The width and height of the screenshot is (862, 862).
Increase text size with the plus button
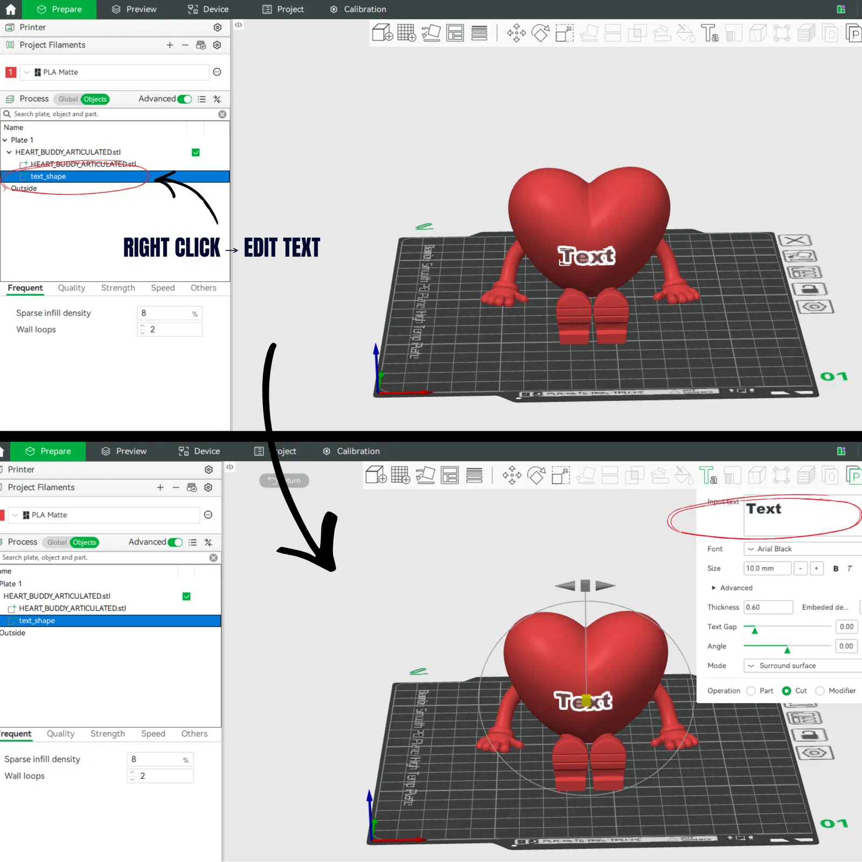click(x=817, y=568)
